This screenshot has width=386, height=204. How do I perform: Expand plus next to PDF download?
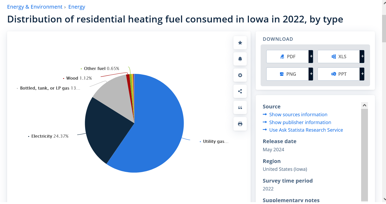(311, 57)
